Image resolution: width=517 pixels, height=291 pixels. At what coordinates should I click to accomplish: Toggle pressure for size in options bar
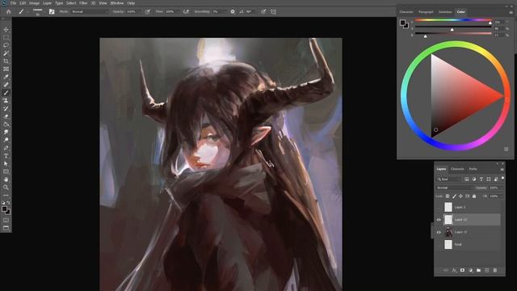pos(263,11)
